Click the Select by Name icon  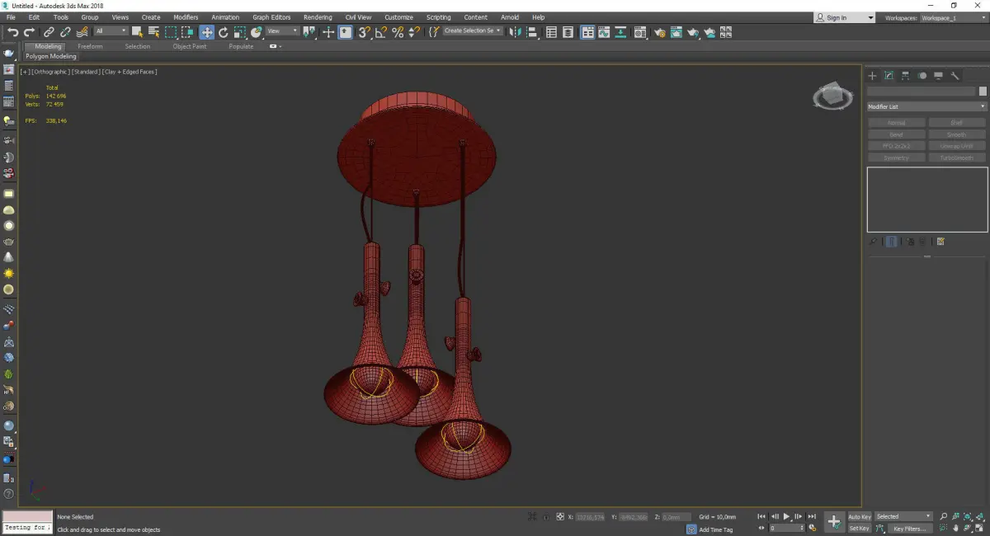click(x=153, y=32)
